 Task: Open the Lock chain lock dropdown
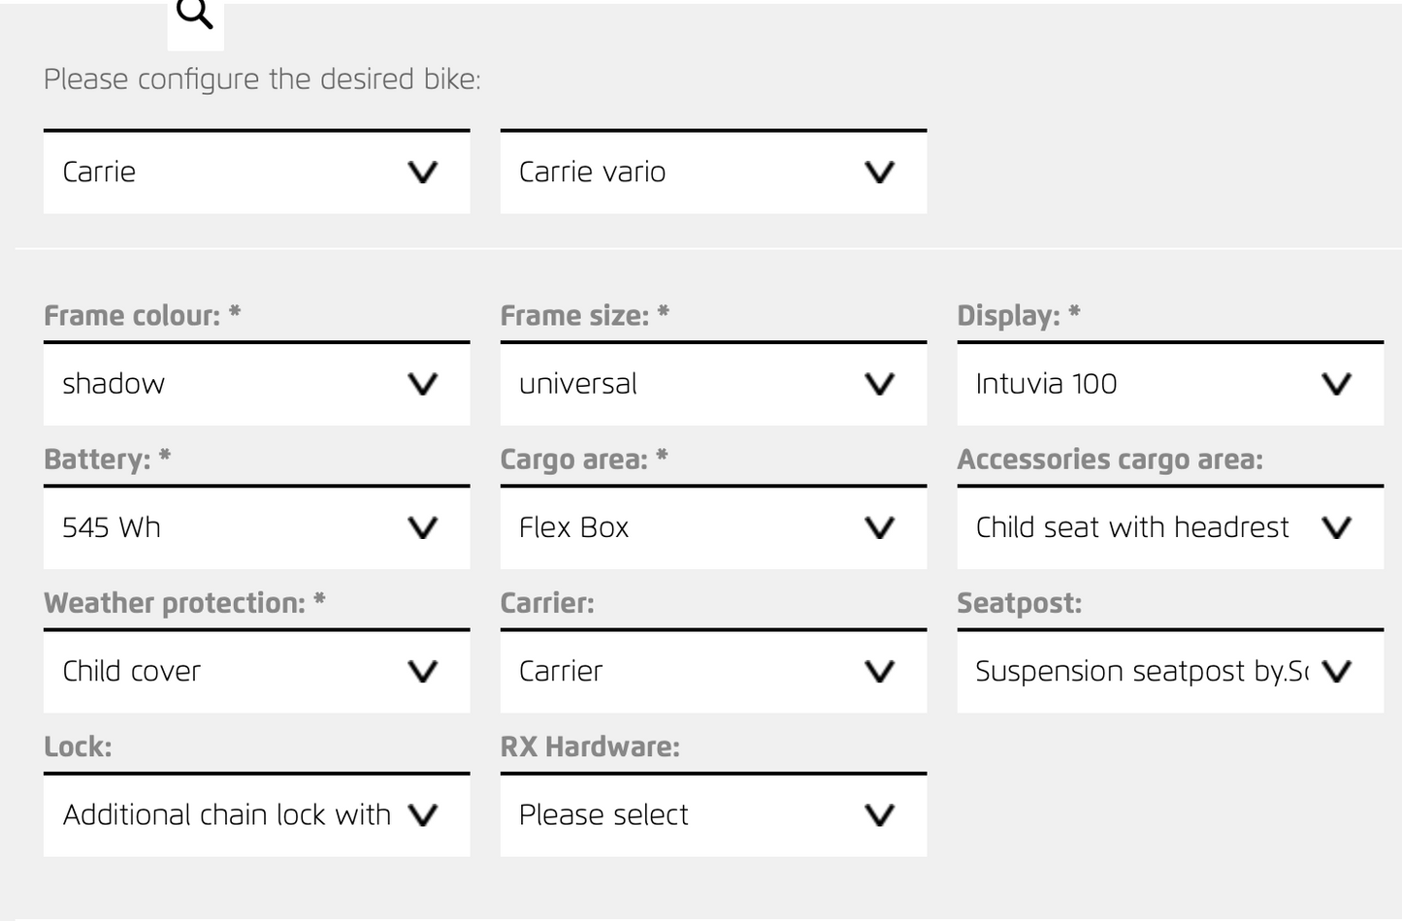[x=256, y=815]
